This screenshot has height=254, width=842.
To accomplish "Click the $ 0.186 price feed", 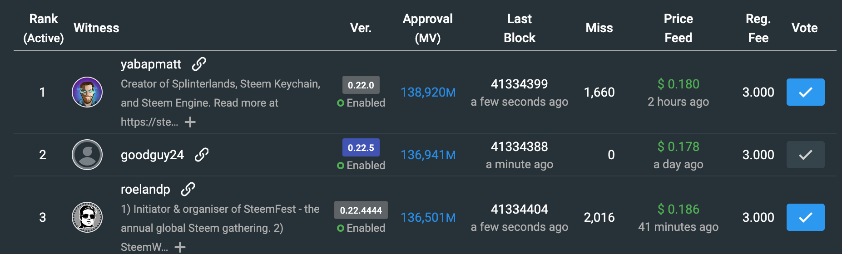I will 679,209.
